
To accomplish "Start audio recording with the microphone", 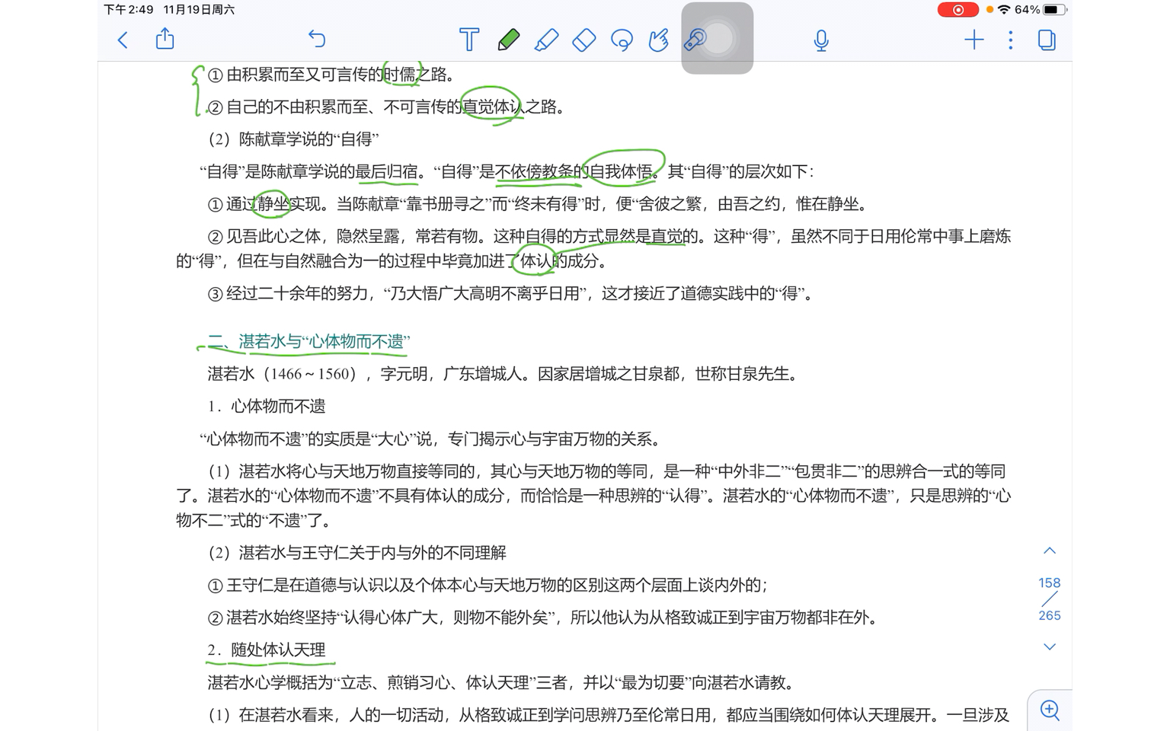I will (821, 40).
